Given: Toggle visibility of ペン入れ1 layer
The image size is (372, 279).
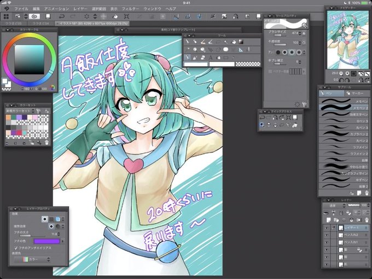Looking at the screenshot, I should coord(327,242).
